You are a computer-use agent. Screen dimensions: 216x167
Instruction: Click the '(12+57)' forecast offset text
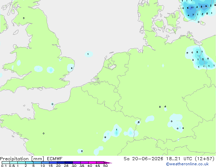(x=205, y=159)
